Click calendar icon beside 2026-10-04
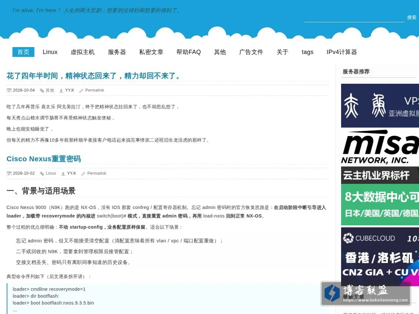 coord(9,91)
